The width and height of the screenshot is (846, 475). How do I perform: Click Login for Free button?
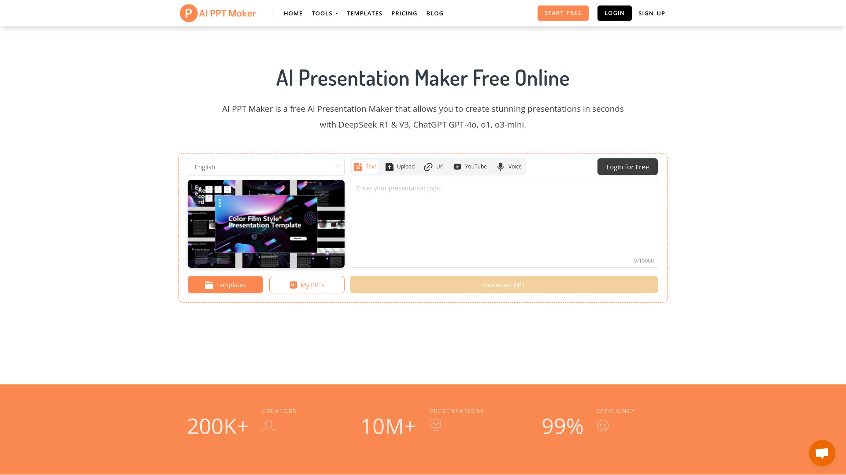tap(627, 166)
